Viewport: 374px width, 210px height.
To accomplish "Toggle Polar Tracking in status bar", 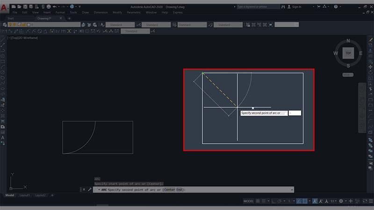I will pos(279,201).
